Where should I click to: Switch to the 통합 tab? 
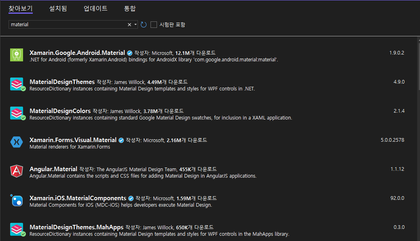click(x=130, y=8)
